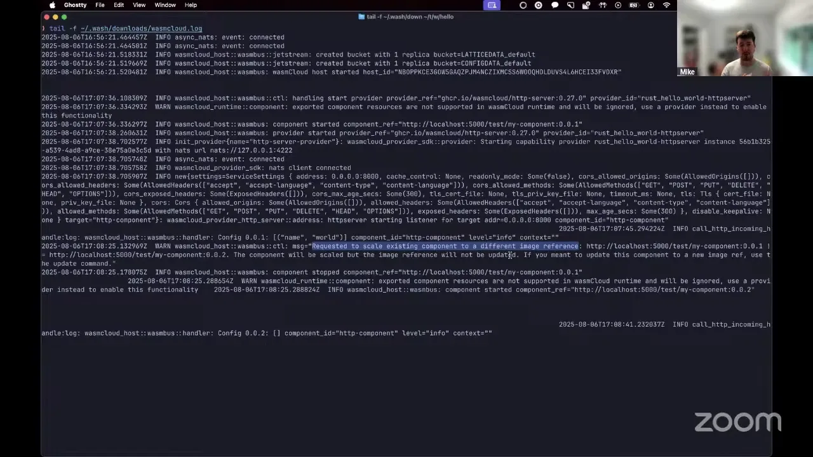The image size is (813, 457).
Task: Click the window title 'tail -f ~/.wash/down ~/t/w/hello'
Action: [x=410, y=17]
